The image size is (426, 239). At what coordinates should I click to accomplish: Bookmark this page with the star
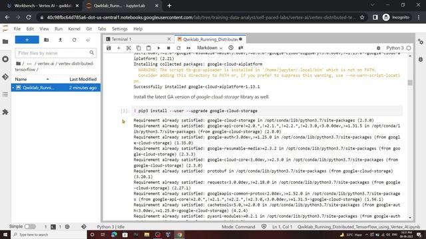point(362,17)
